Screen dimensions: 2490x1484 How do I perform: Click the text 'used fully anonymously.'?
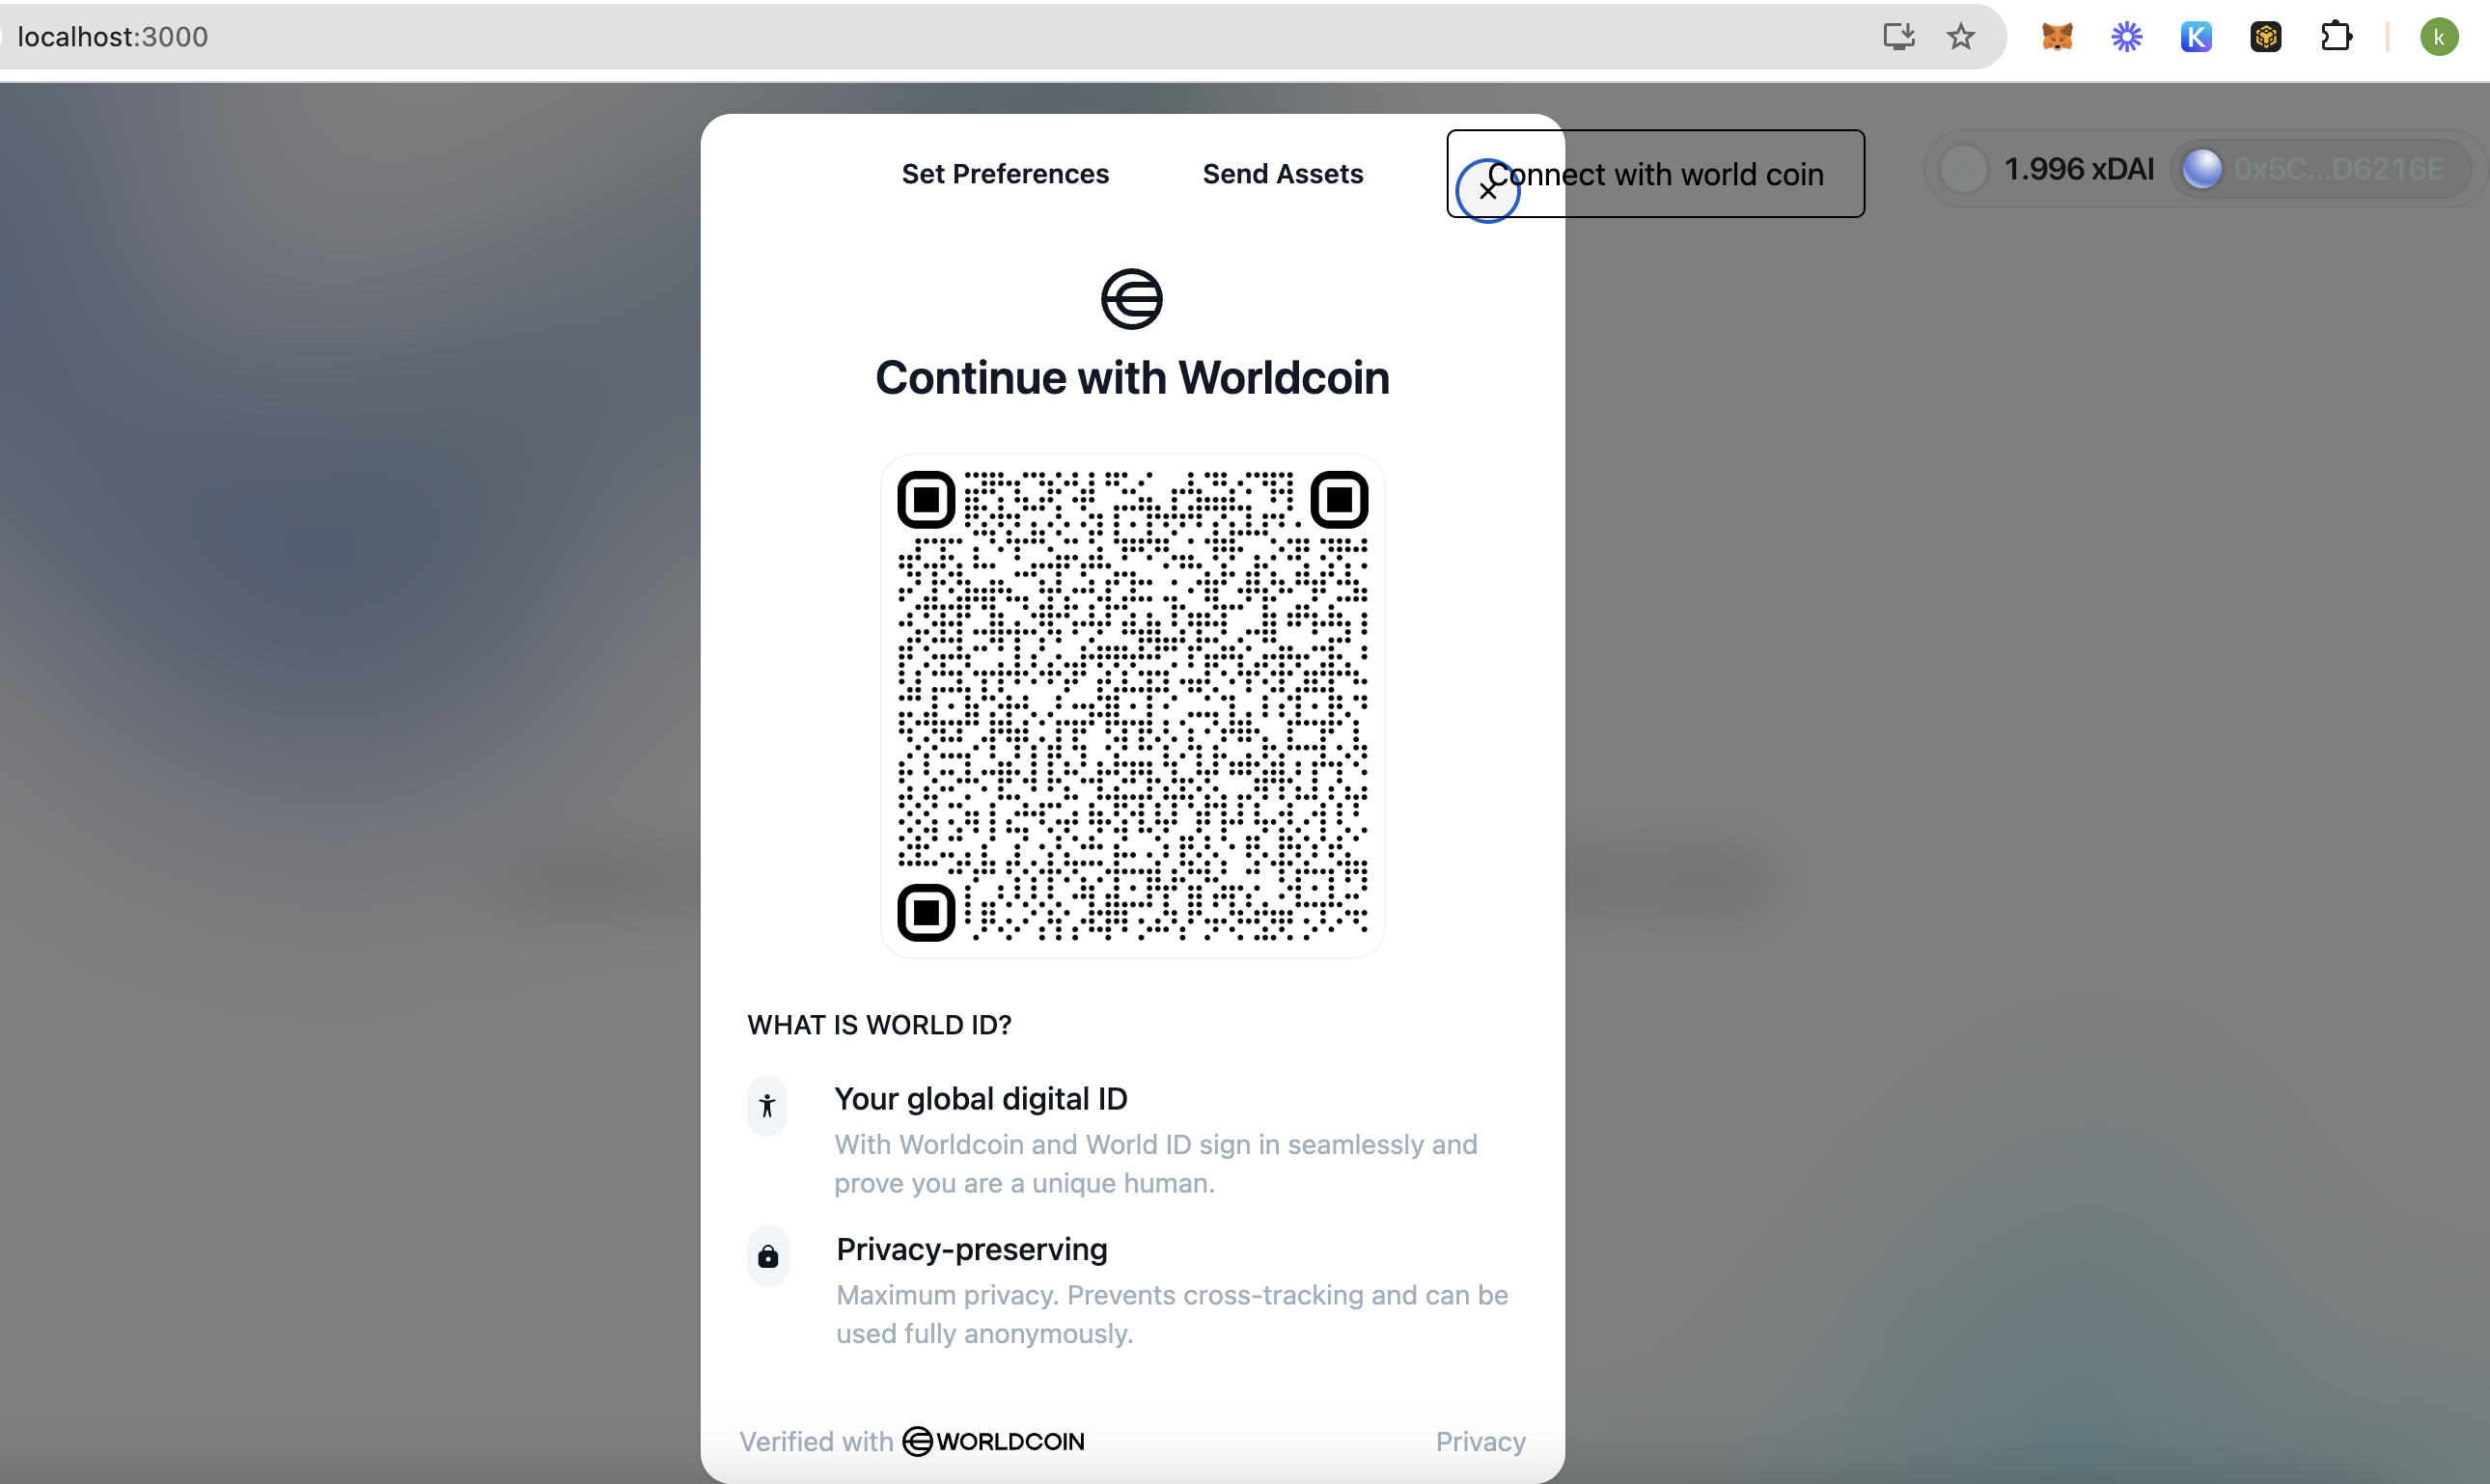984,1333
